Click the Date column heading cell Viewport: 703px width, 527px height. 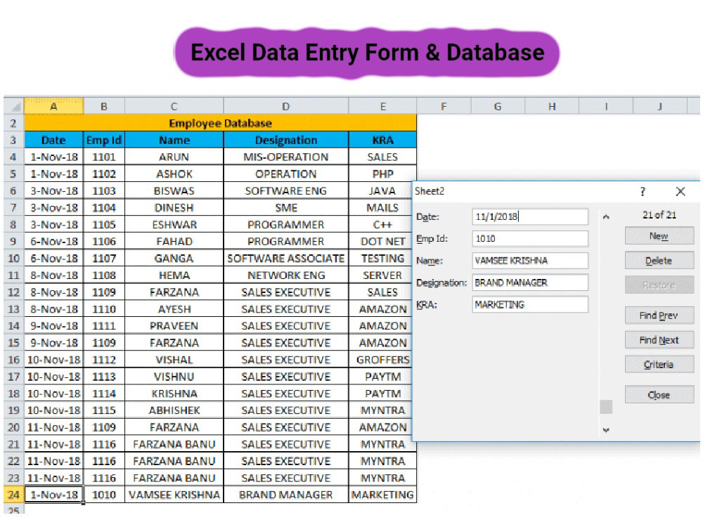(x=54, y=141)
